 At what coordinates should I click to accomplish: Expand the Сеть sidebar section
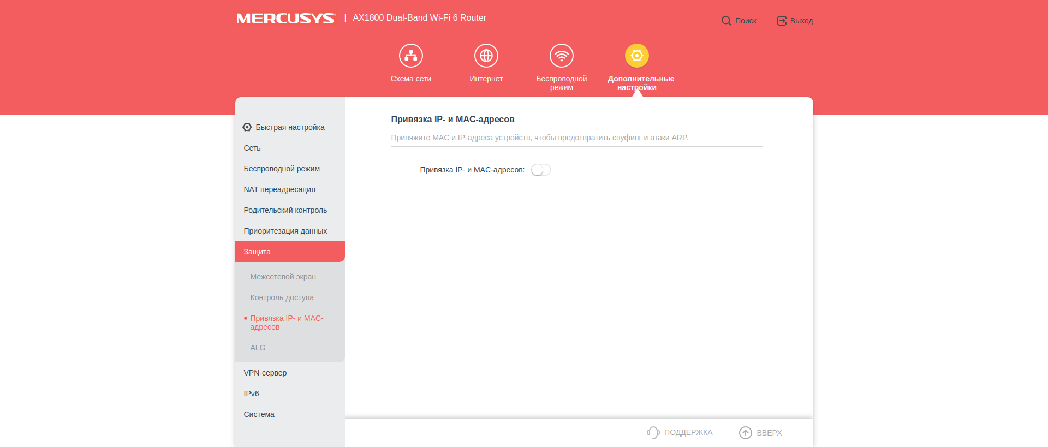tap(252, 148)
